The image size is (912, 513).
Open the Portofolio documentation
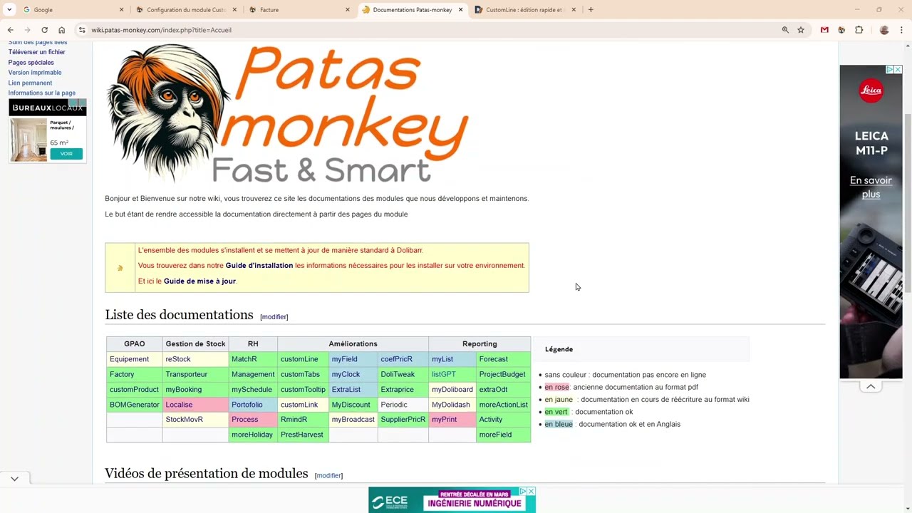tap(247, 405)
